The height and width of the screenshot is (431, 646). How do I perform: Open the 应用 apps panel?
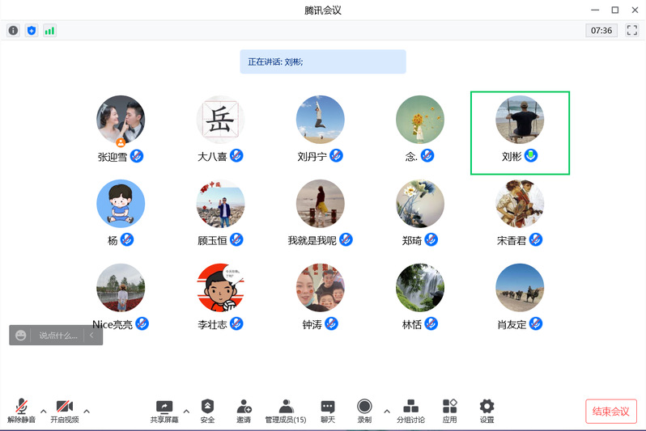[x=449, y=410]
